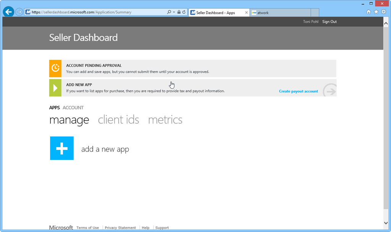391x232 pixels.
Task: Click the vertical scrollbar thumb
Action: coord(386,118)
